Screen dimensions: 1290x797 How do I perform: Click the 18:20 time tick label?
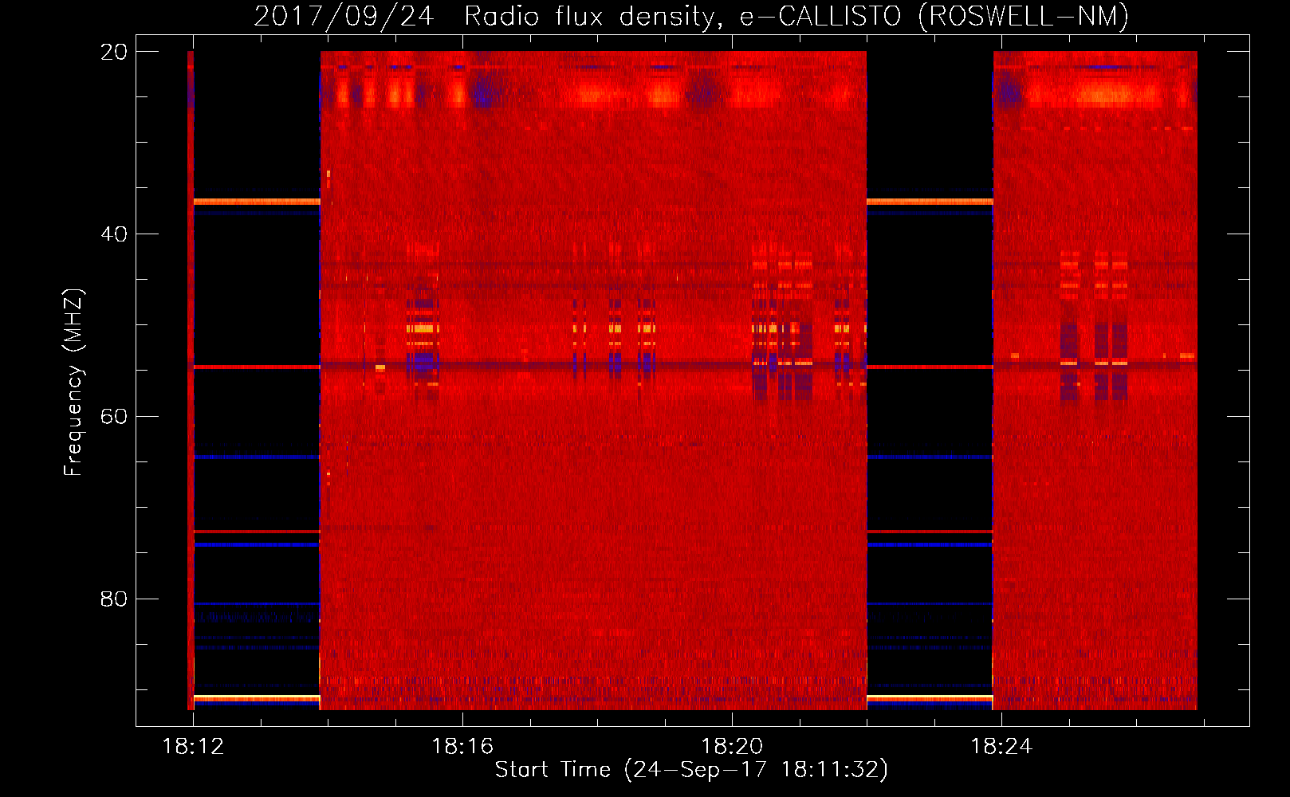[x=732, y=747]
